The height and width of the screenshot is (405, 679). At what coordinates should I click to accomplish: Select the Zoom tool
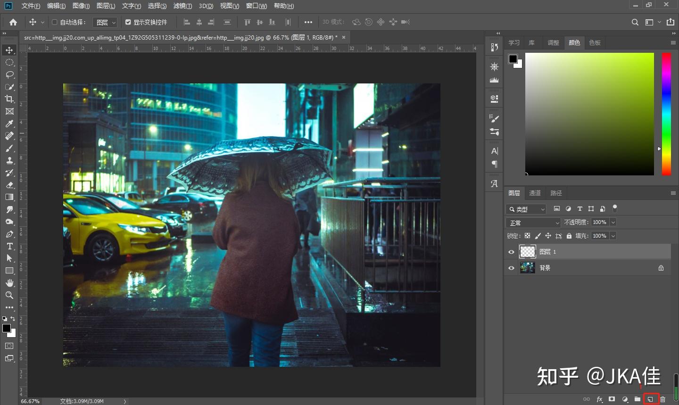pyautogui.click(x=9, y=295)
